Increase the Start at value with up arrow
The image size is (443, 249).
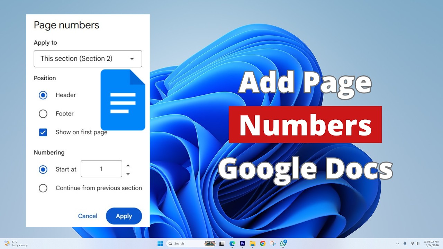click(128, 165)
